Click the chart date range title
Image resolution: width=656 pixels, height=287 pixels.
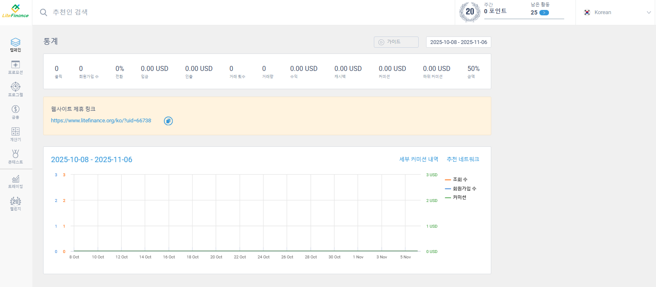click(x=91, y=160)
